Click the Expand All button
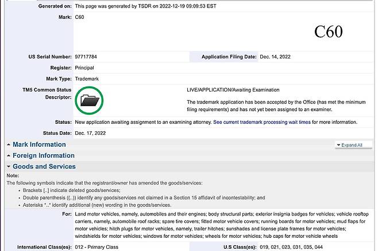Screen dimensions: 378x251 352,145
